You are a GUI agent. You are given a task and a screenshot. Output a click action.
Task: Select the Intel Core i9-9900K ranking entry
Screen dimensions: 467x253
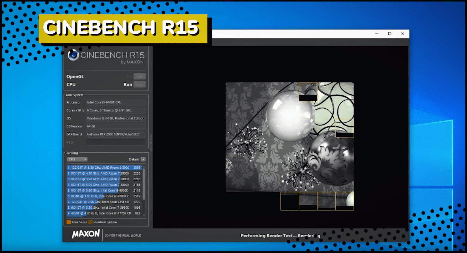104,191
